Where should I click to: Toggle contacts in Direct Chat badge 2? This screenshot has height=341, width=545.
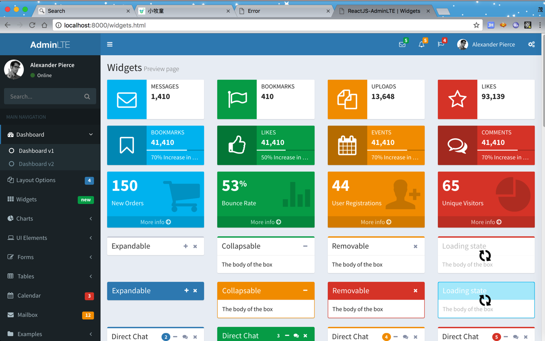click(x=185, y=337)
